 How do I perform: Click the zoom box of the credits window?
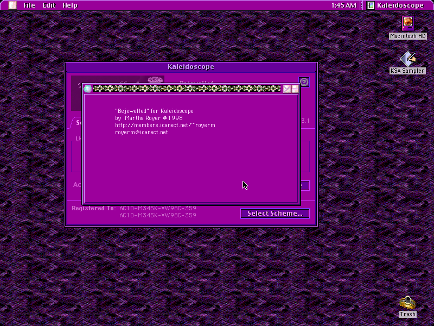pos(287,89)
